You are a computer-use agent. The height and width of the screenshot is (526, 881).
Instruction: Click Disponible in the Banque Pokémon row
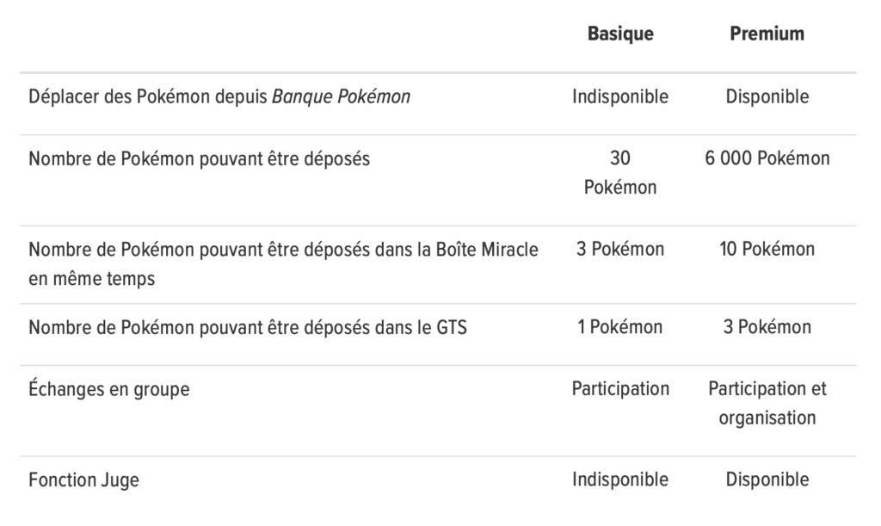767,96
